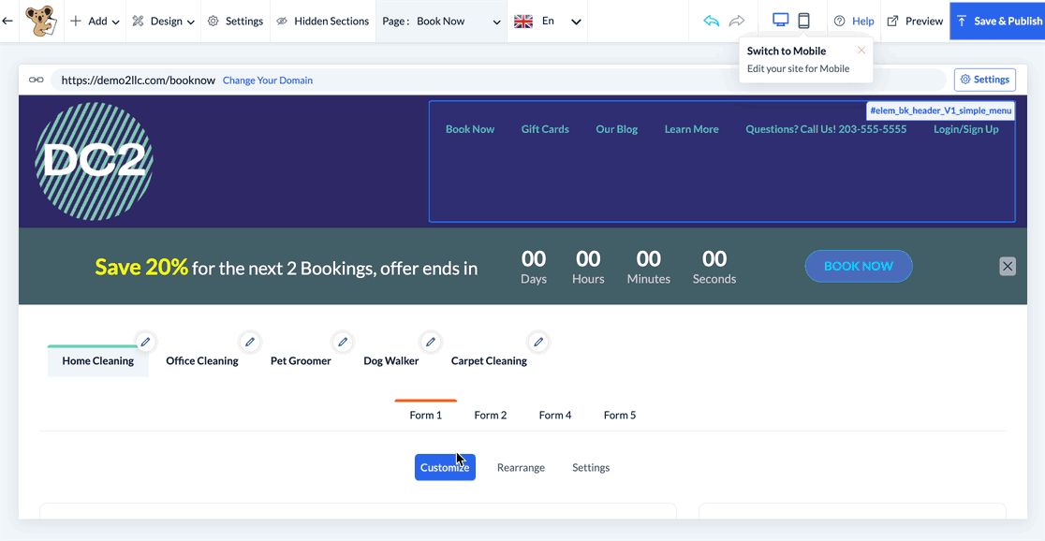Open the Help link

point(854,21)
